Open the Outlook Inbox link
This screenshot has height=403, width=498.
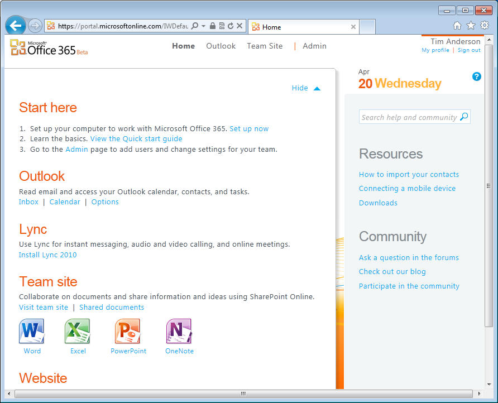click(x=28, y=202)
